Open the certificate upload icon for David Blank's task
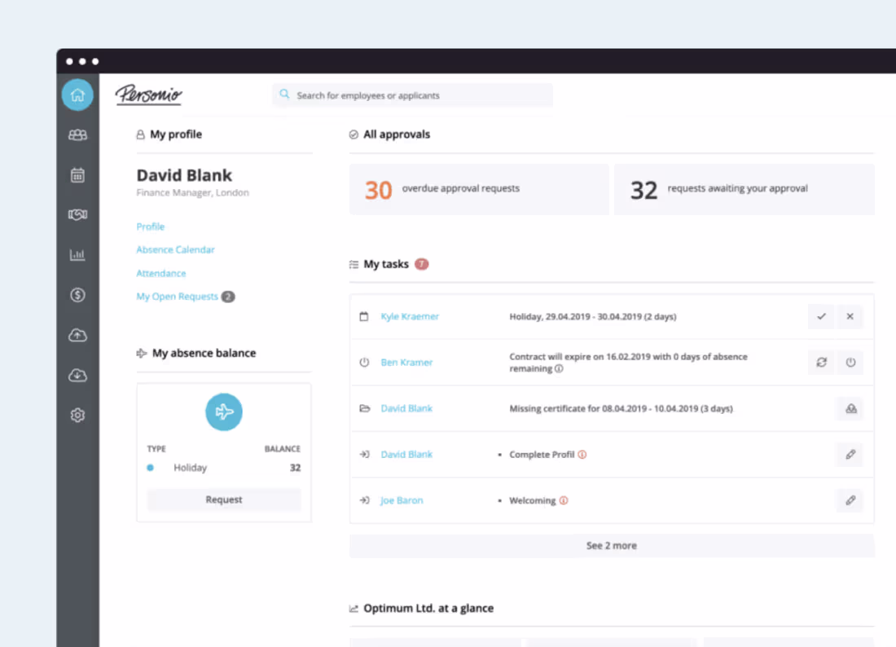Screen dimensions: 896x647 pyautogui.click(x=850, y=408)
